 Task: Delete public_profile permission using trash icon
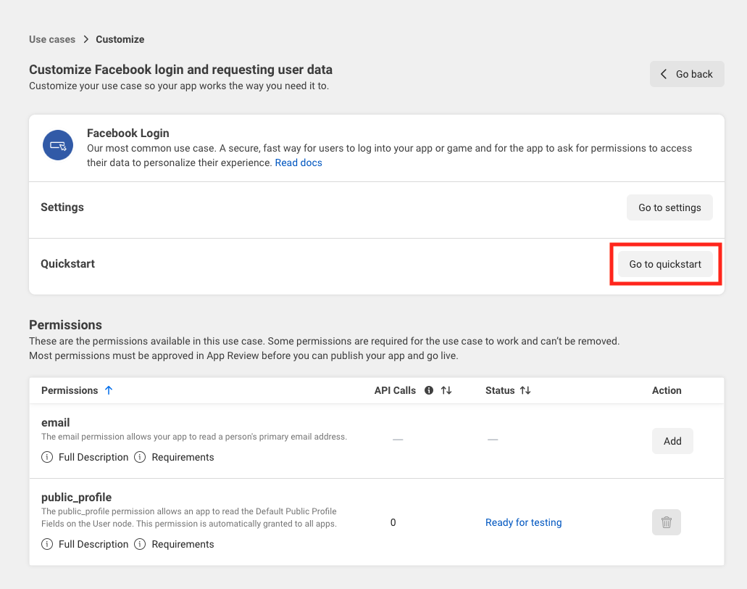(x=666, y=522)
